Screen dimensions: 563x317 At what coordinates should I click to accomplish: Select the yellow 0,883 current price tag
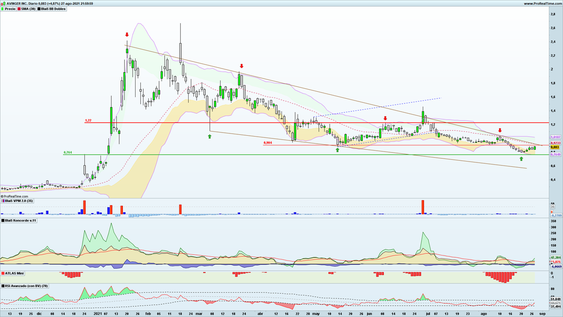coord(554,147)
